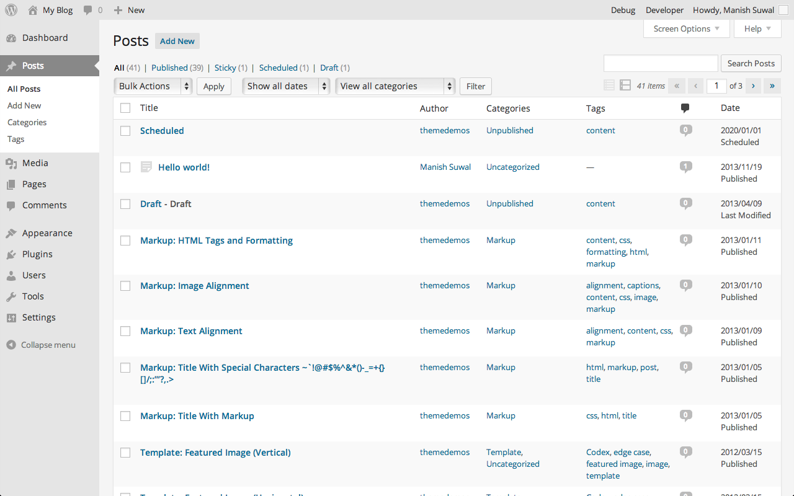794x496 pixels.
Task: Go to the next page arrow
Action: click(753, 86)
